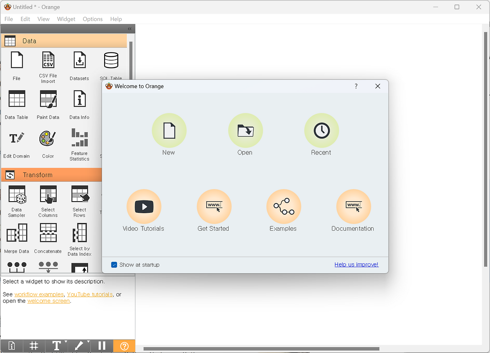The width and height of the screenshot is (490, 353).
Task: Collapse the widget panel with double-chevron button
Action: (x=129, y=29)
